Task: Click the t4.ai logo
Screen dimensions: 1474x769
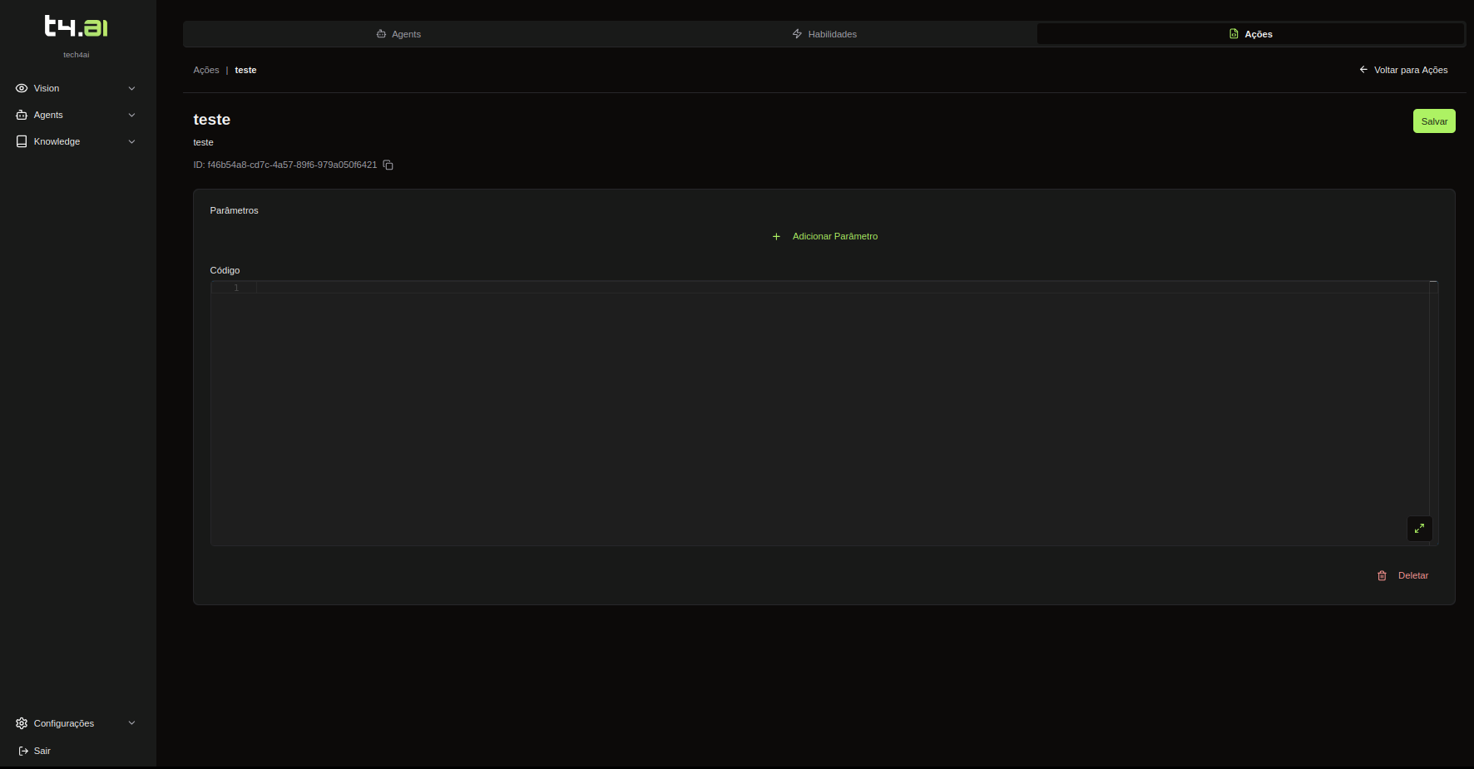Action: (x=76, y=27)
